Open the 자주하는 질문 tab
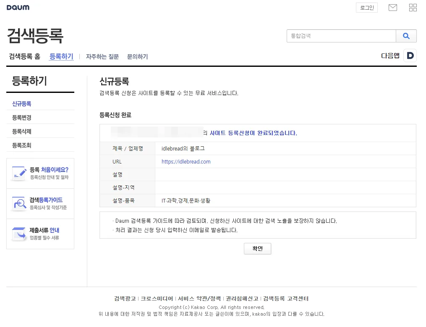426x327 pixels. [102, 57]
